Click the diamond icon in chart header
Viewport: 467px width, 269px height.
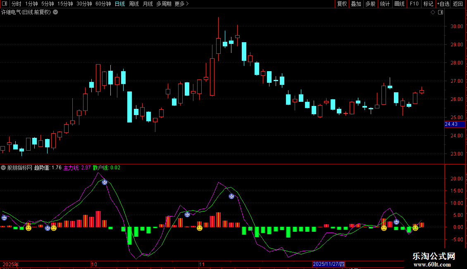(433, 12)
